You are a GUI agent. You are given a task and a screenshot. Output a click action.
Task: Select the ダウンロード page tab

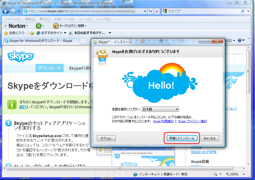click(49, 68)
